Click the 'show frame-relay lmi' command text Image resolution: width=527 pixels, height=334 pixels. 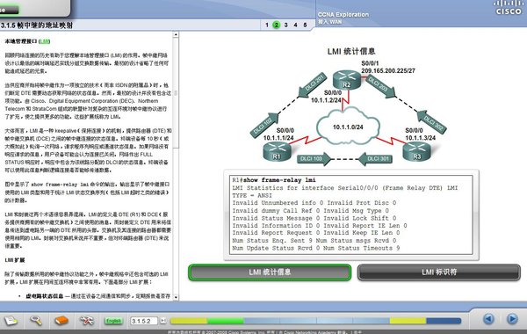tap(279, 180)
